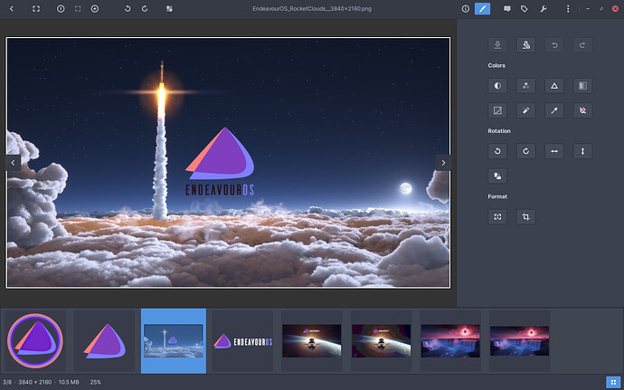The height and width of the screenshot is (390, 624).
Task: Select the Sharpen triangle tool
Action: 554,86
